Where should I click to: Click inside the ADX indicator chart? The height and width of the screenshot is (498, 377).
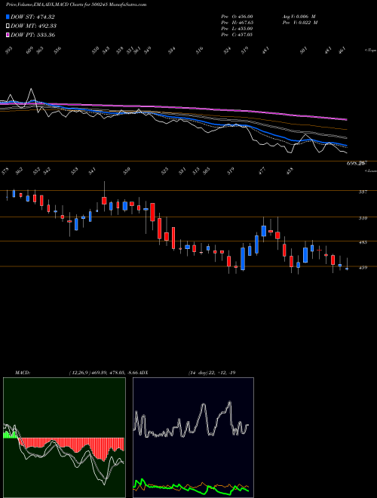(193, 438)
